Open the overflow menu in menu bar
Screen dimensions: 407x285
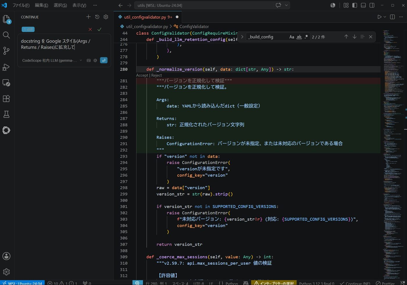[95, 5]
